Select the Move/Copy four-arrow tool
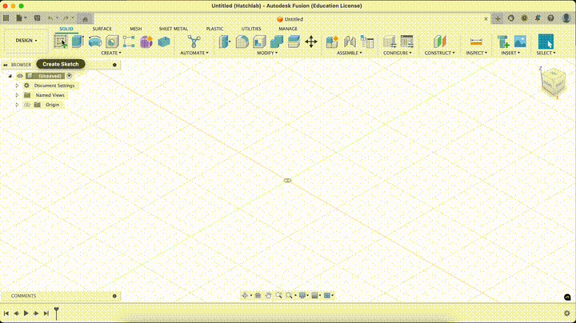576x323 pixels. click(311, 42)
